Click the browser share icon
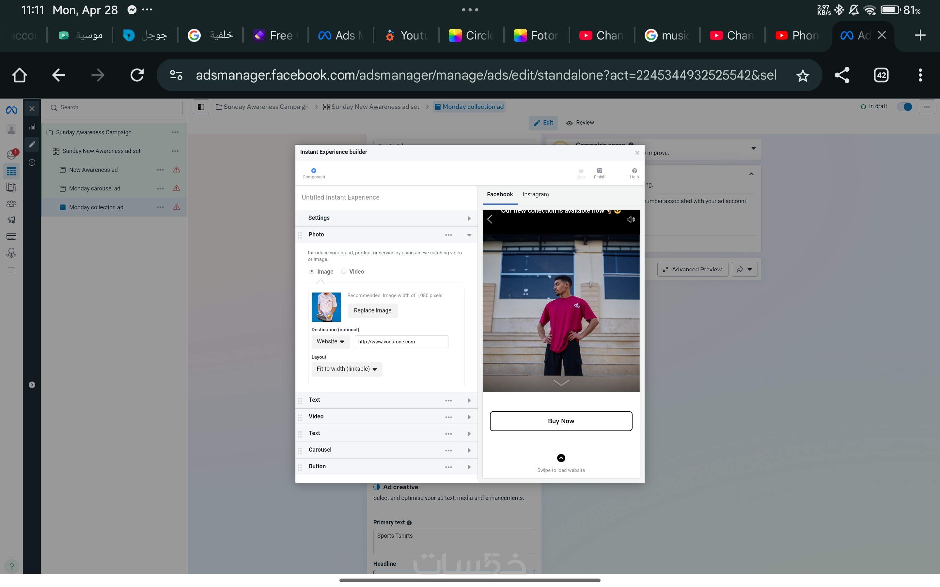The height and width of the screenshot is (587, 940). point(842,75)
